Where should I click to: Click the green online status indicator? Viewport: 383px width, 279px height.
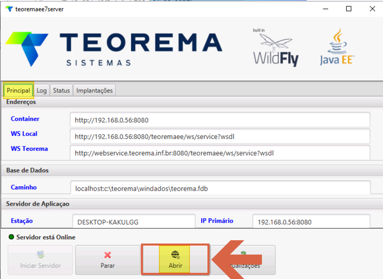pos(11,237)
